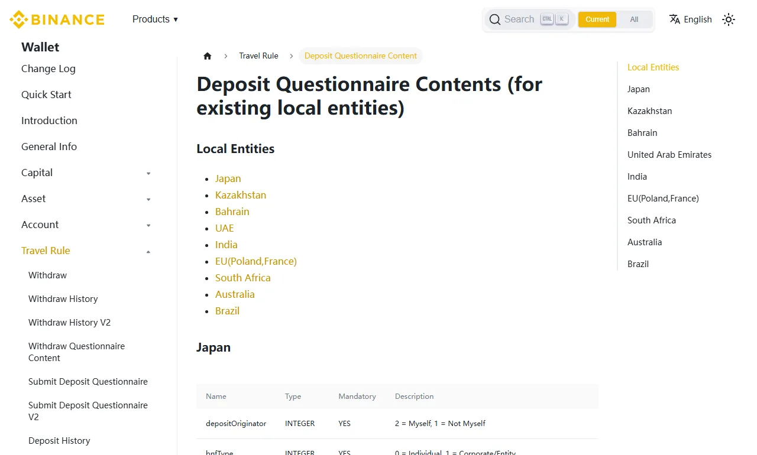Jump to Bahrain in right outline
The width and height of the screenshot is (757, 455).
coord(642,133)
